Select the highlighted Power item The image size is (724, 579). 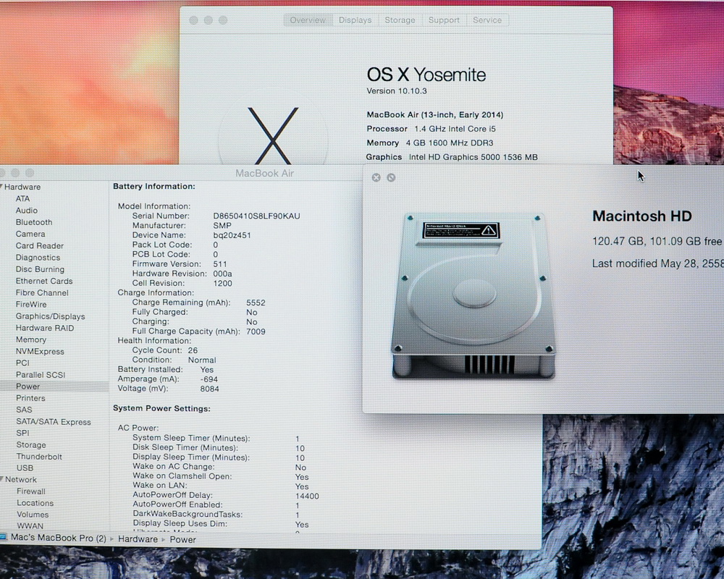point(54,386)
